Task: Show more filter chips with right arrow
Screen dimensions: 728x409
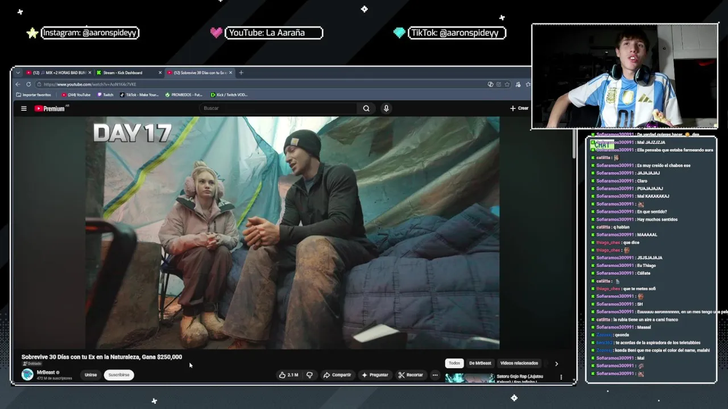Action: pyautogui.click(x=556, y=364)
